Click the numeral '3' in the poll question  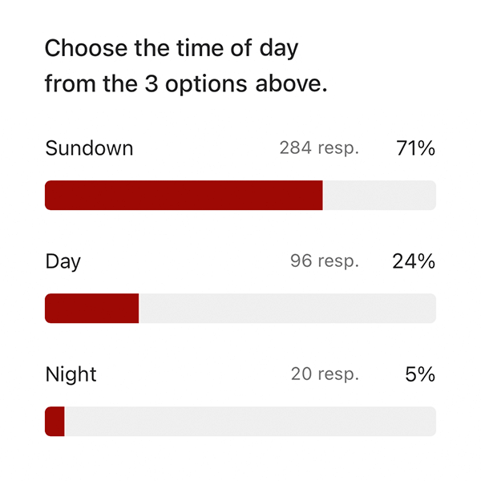coord(160,85)
